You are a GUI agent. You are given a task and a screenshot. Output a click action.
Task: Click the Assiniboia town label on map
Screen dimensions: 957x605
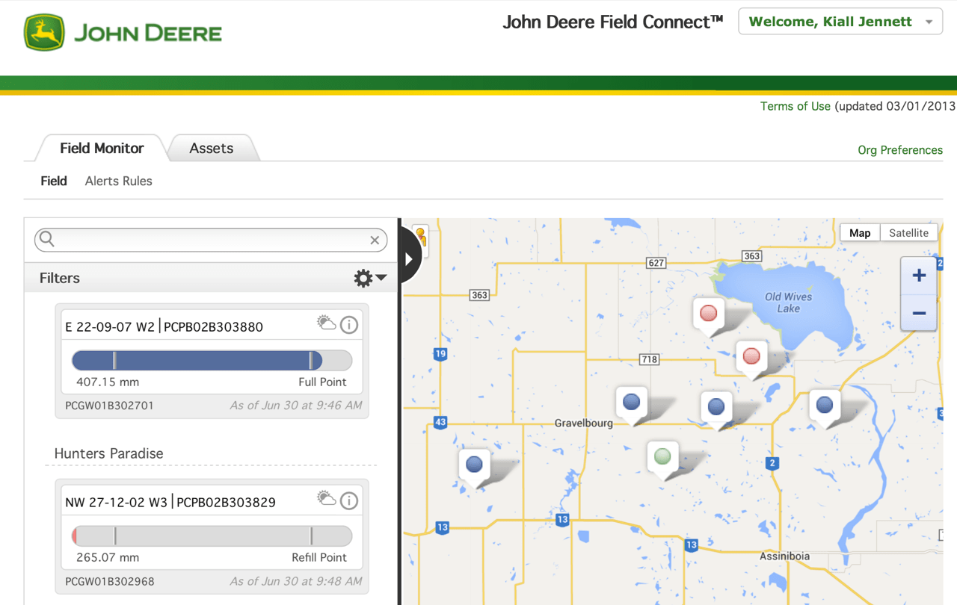point(784,556)
